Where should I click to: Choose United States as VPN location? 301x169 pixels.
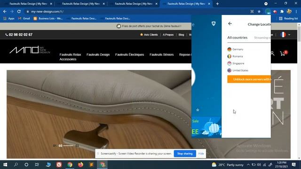pos(238,70)
